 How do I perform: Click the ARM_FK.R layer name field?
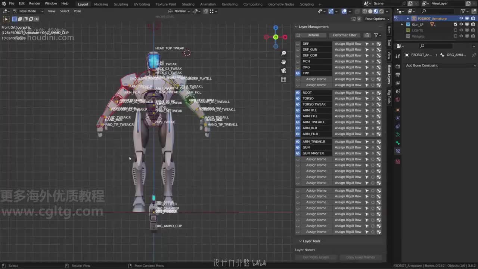317,134
